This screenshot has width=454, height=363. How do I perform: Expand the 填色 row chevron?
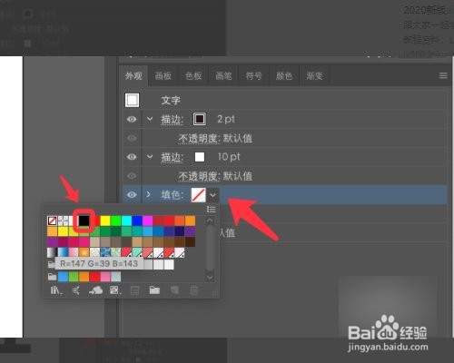[149, 194]
